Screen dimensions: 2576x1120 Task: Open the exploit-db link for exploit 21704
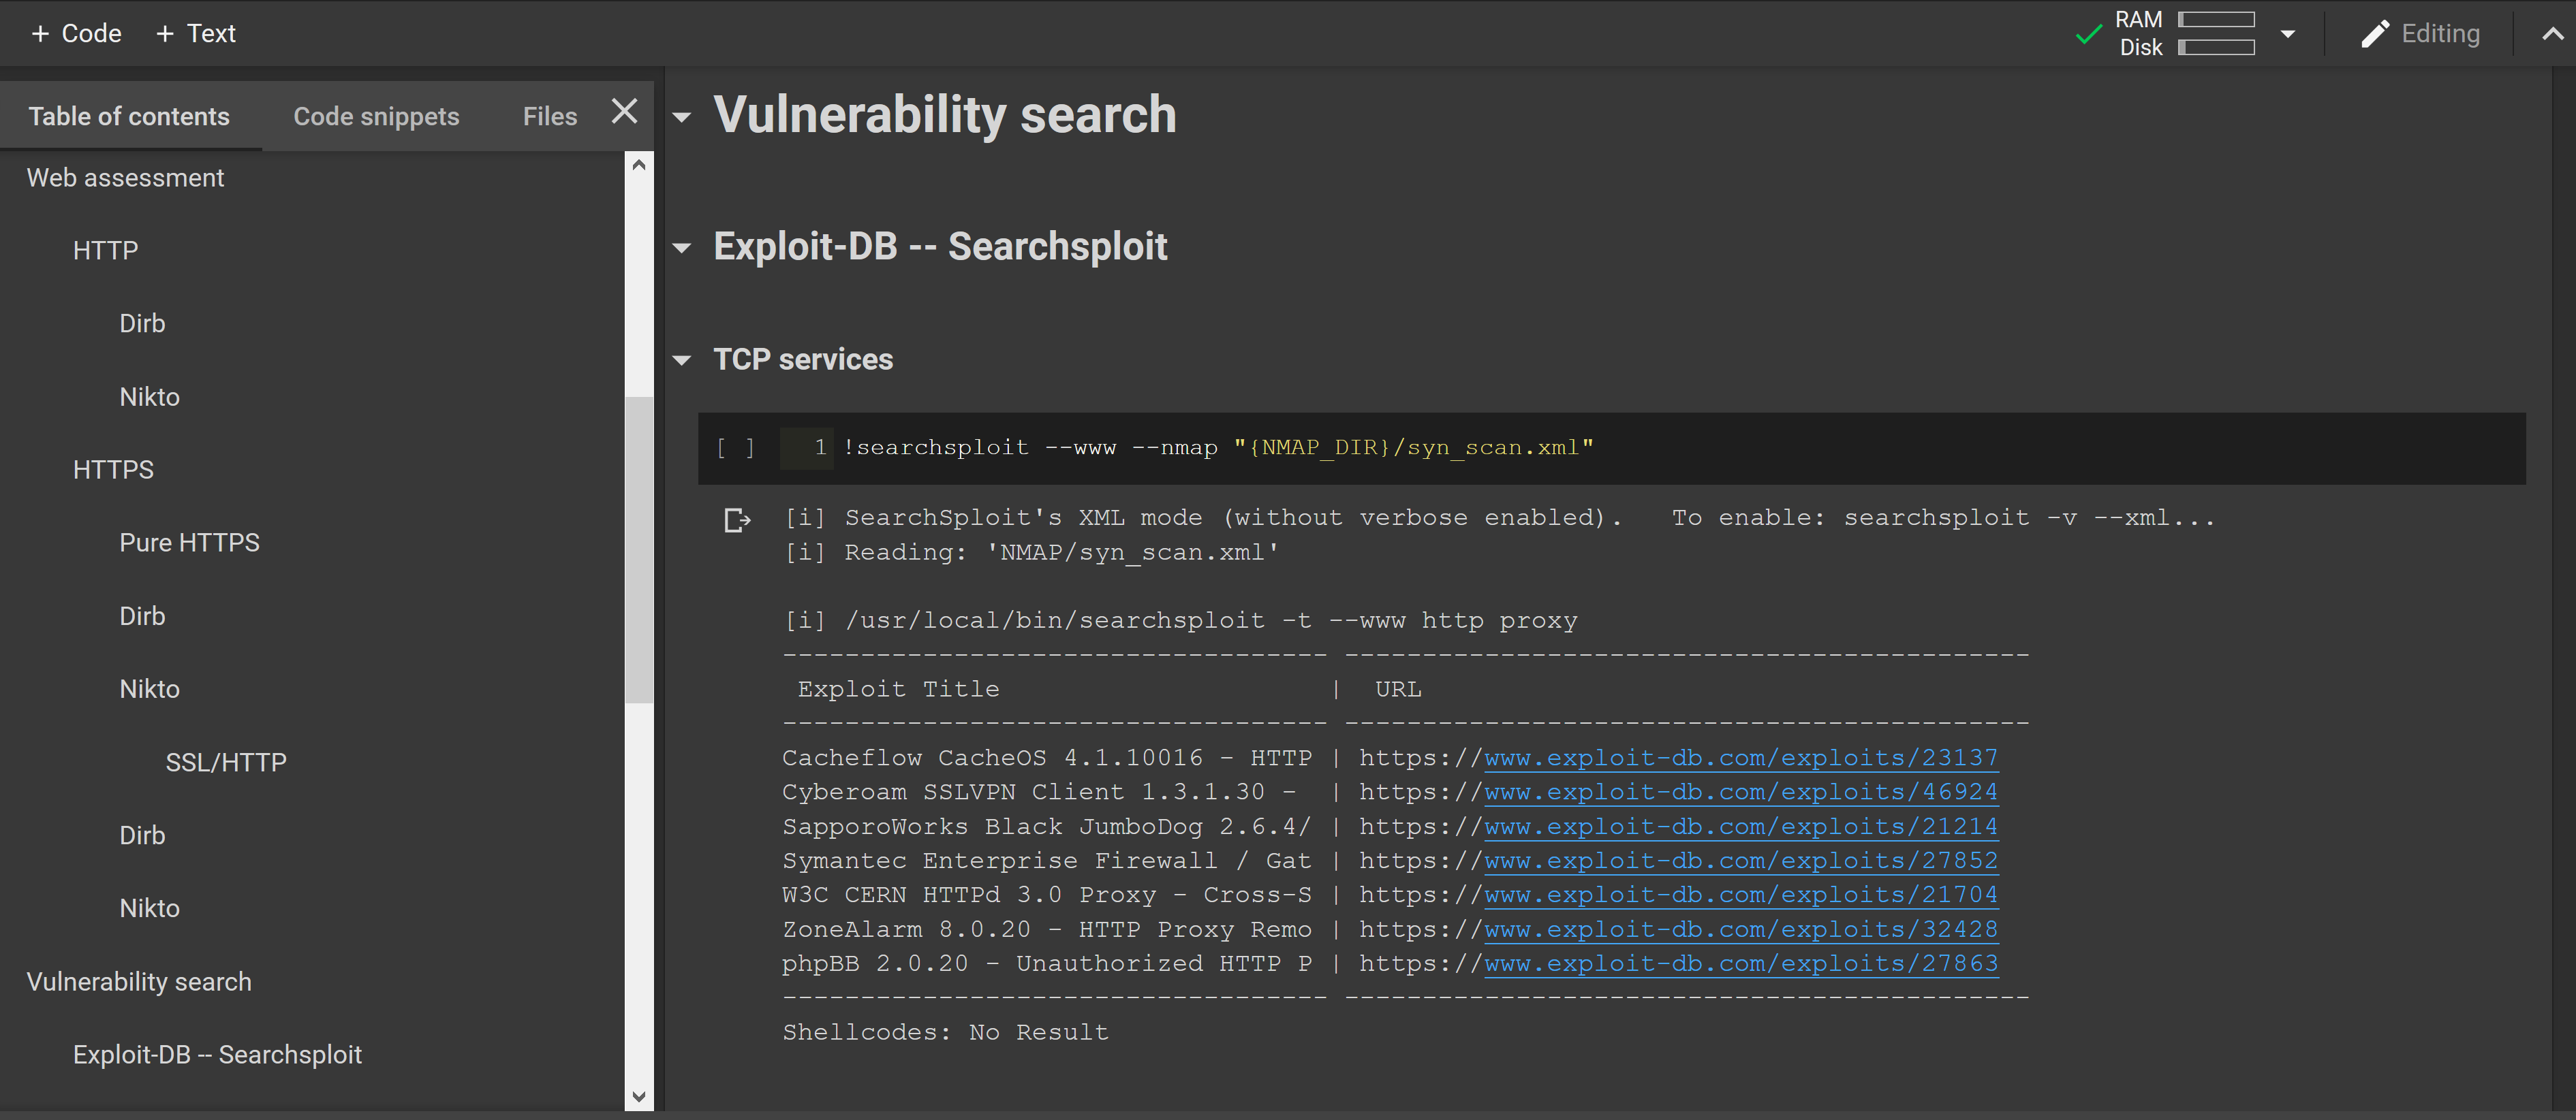point(1740,895)
